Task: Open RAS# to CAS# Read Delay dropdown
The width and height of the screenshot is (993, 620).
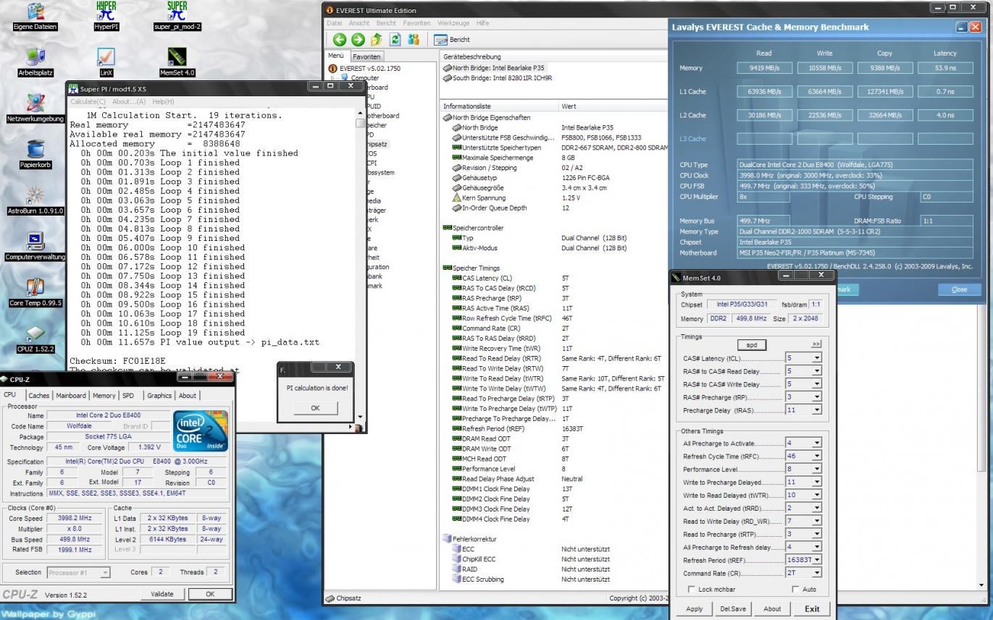Action: 816,371
